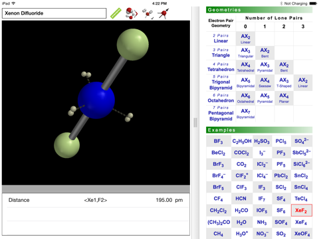Tap the 6 Pairs Octahedron row label
This screenshot has width=319, height=239.
click(x=221, y=98)
